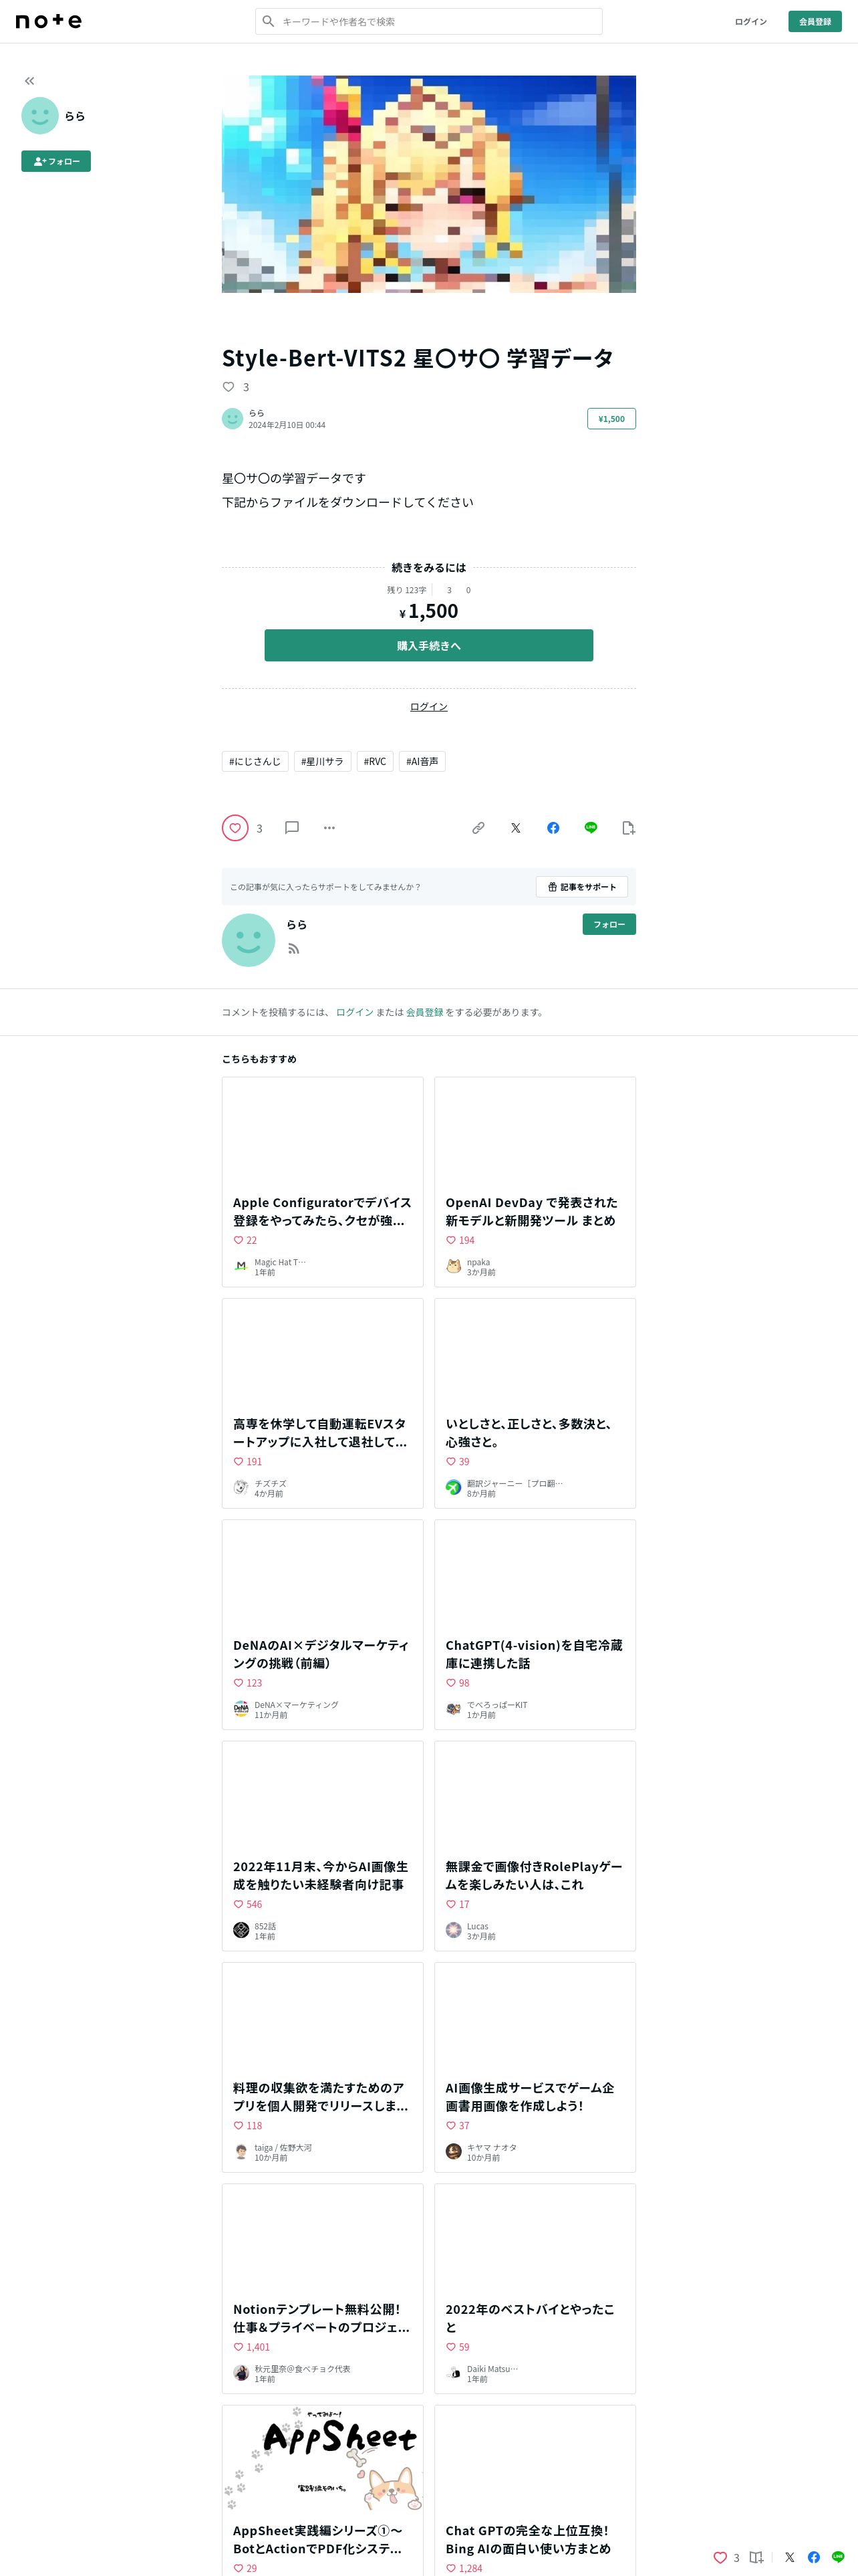858x2576 pixels.
Task: Open Chat GPTの完全な上位互換 article
Action: coord(535,2490)
